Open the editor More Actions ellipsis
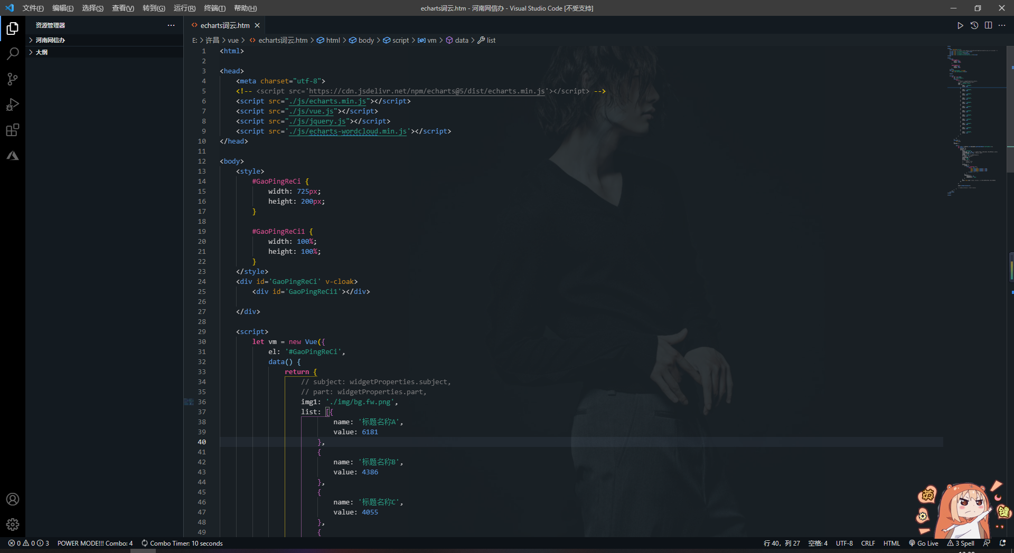 [x=1002, y=25]
